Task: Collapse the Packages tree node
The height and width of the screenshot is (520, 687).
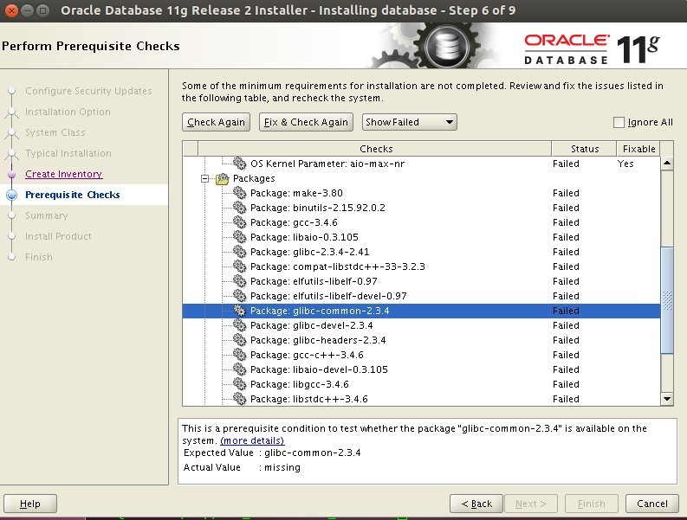Action: (x=204, y=178)
